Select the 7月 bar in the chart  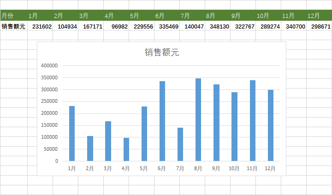click(x=180, y=144)
